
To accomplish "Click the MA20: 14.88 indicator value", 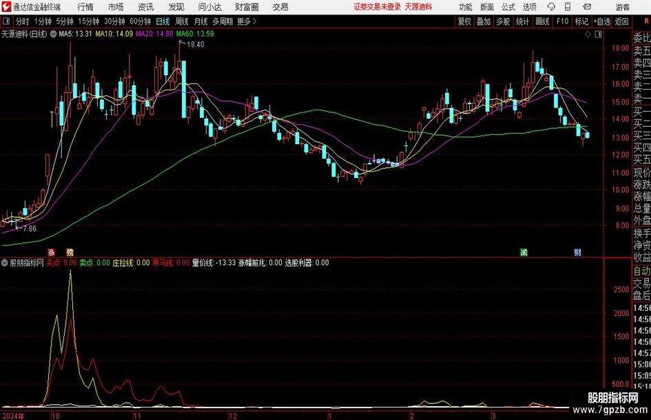I will [x=154, y=34].
